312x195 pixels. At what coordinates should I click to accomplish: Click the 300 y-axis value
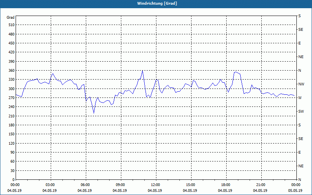(x=12, y=89)
